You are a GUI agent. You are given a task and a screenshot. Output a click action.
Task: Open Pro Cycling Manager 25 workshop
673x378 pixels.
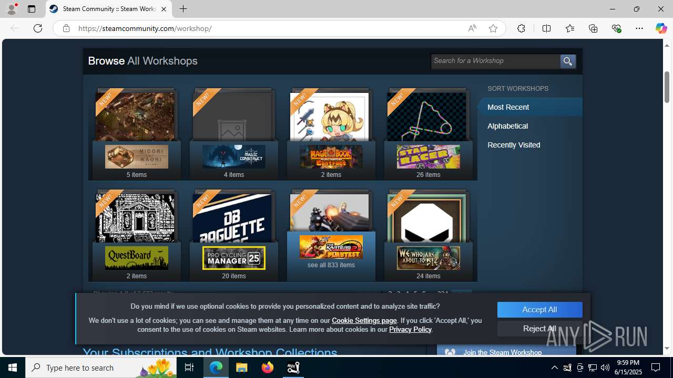pyautogui.click(x=234, y=258)
